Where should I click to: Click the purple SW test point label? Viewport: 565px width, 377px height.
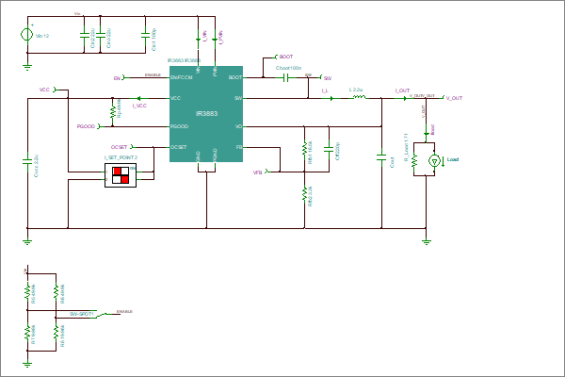(x=328, y=78)
